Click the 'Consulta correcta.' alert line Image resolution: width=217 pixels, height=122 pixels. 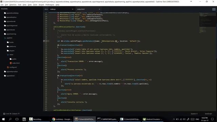[74, 102]
